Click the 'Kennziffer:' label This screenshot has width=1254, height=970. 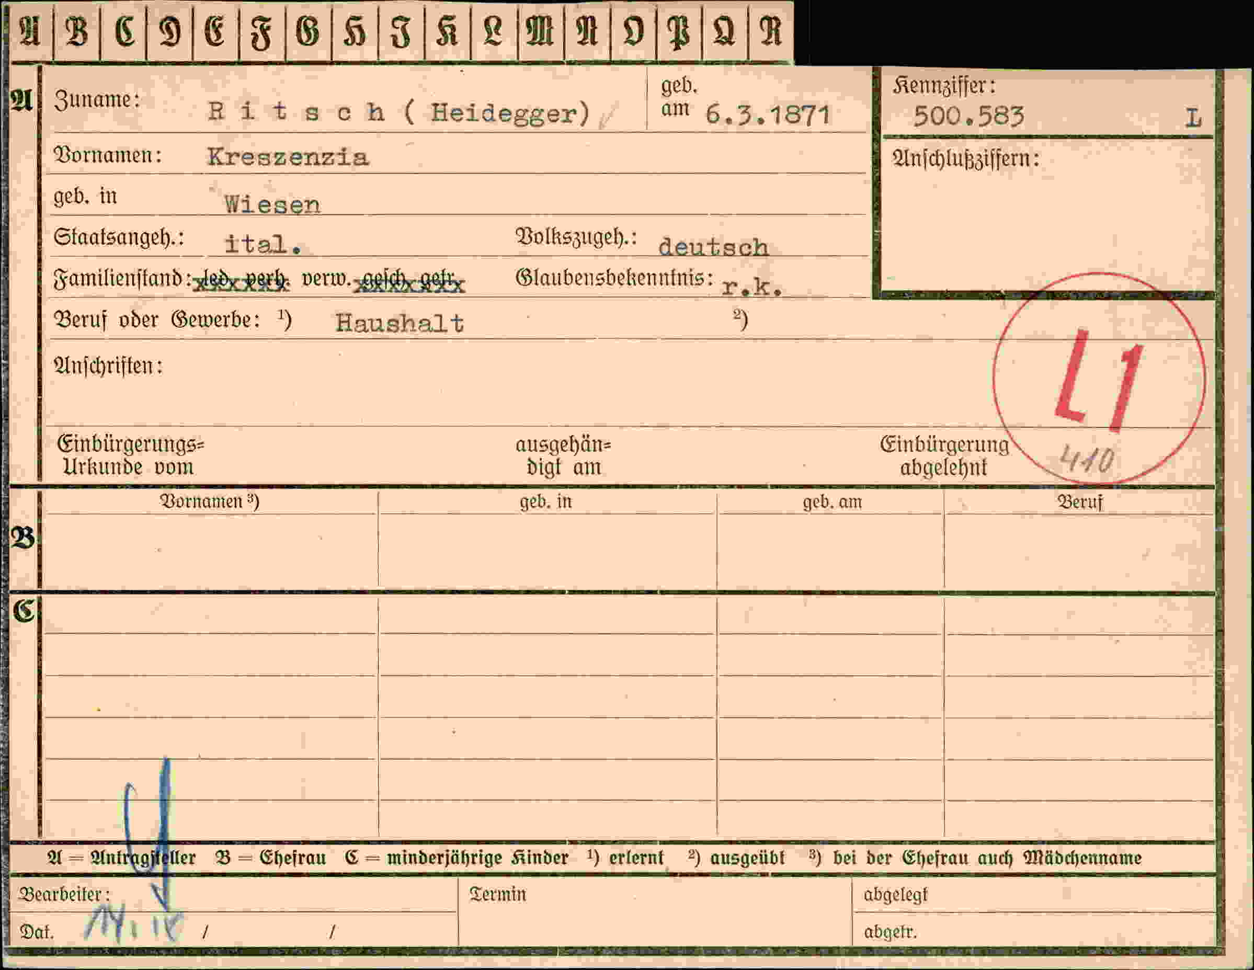944,86
